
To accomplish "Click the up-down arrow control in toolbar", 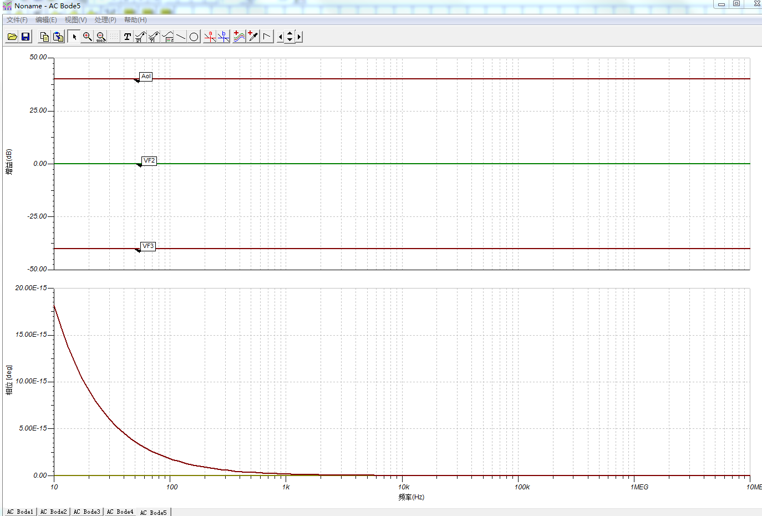I will [x=289, y=37].
